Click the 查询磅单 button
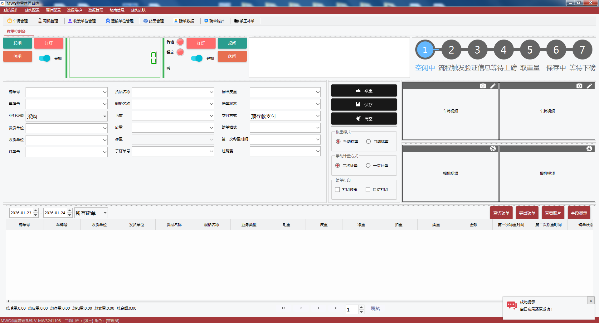Screen dimensions: 599x323 click(501, 213)
